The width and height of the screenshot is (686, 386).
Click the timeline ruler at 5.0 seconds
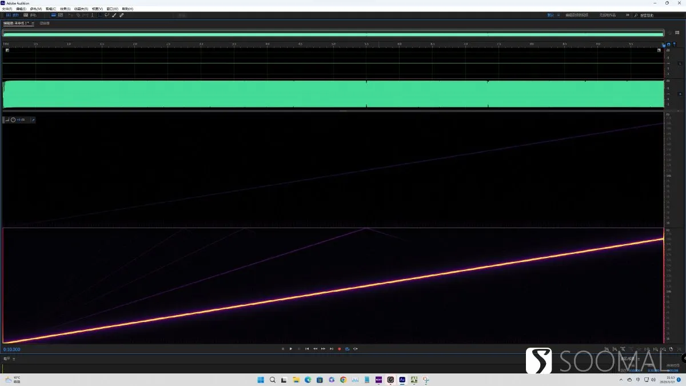tap(333, 43)
